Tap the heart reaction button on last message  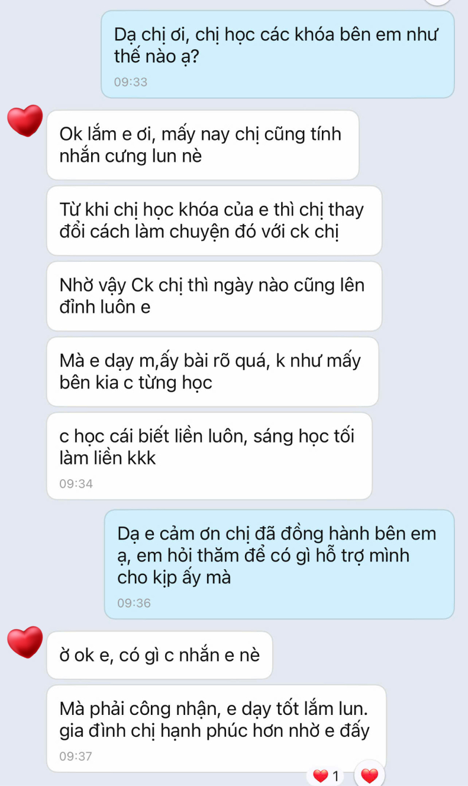[x=369, y=775]
